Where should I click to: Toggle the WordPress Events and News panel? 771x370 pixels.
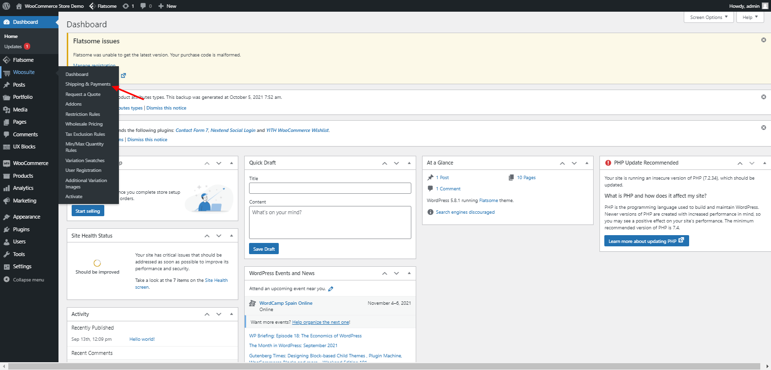pyautogui.click(x=409, y=273)
